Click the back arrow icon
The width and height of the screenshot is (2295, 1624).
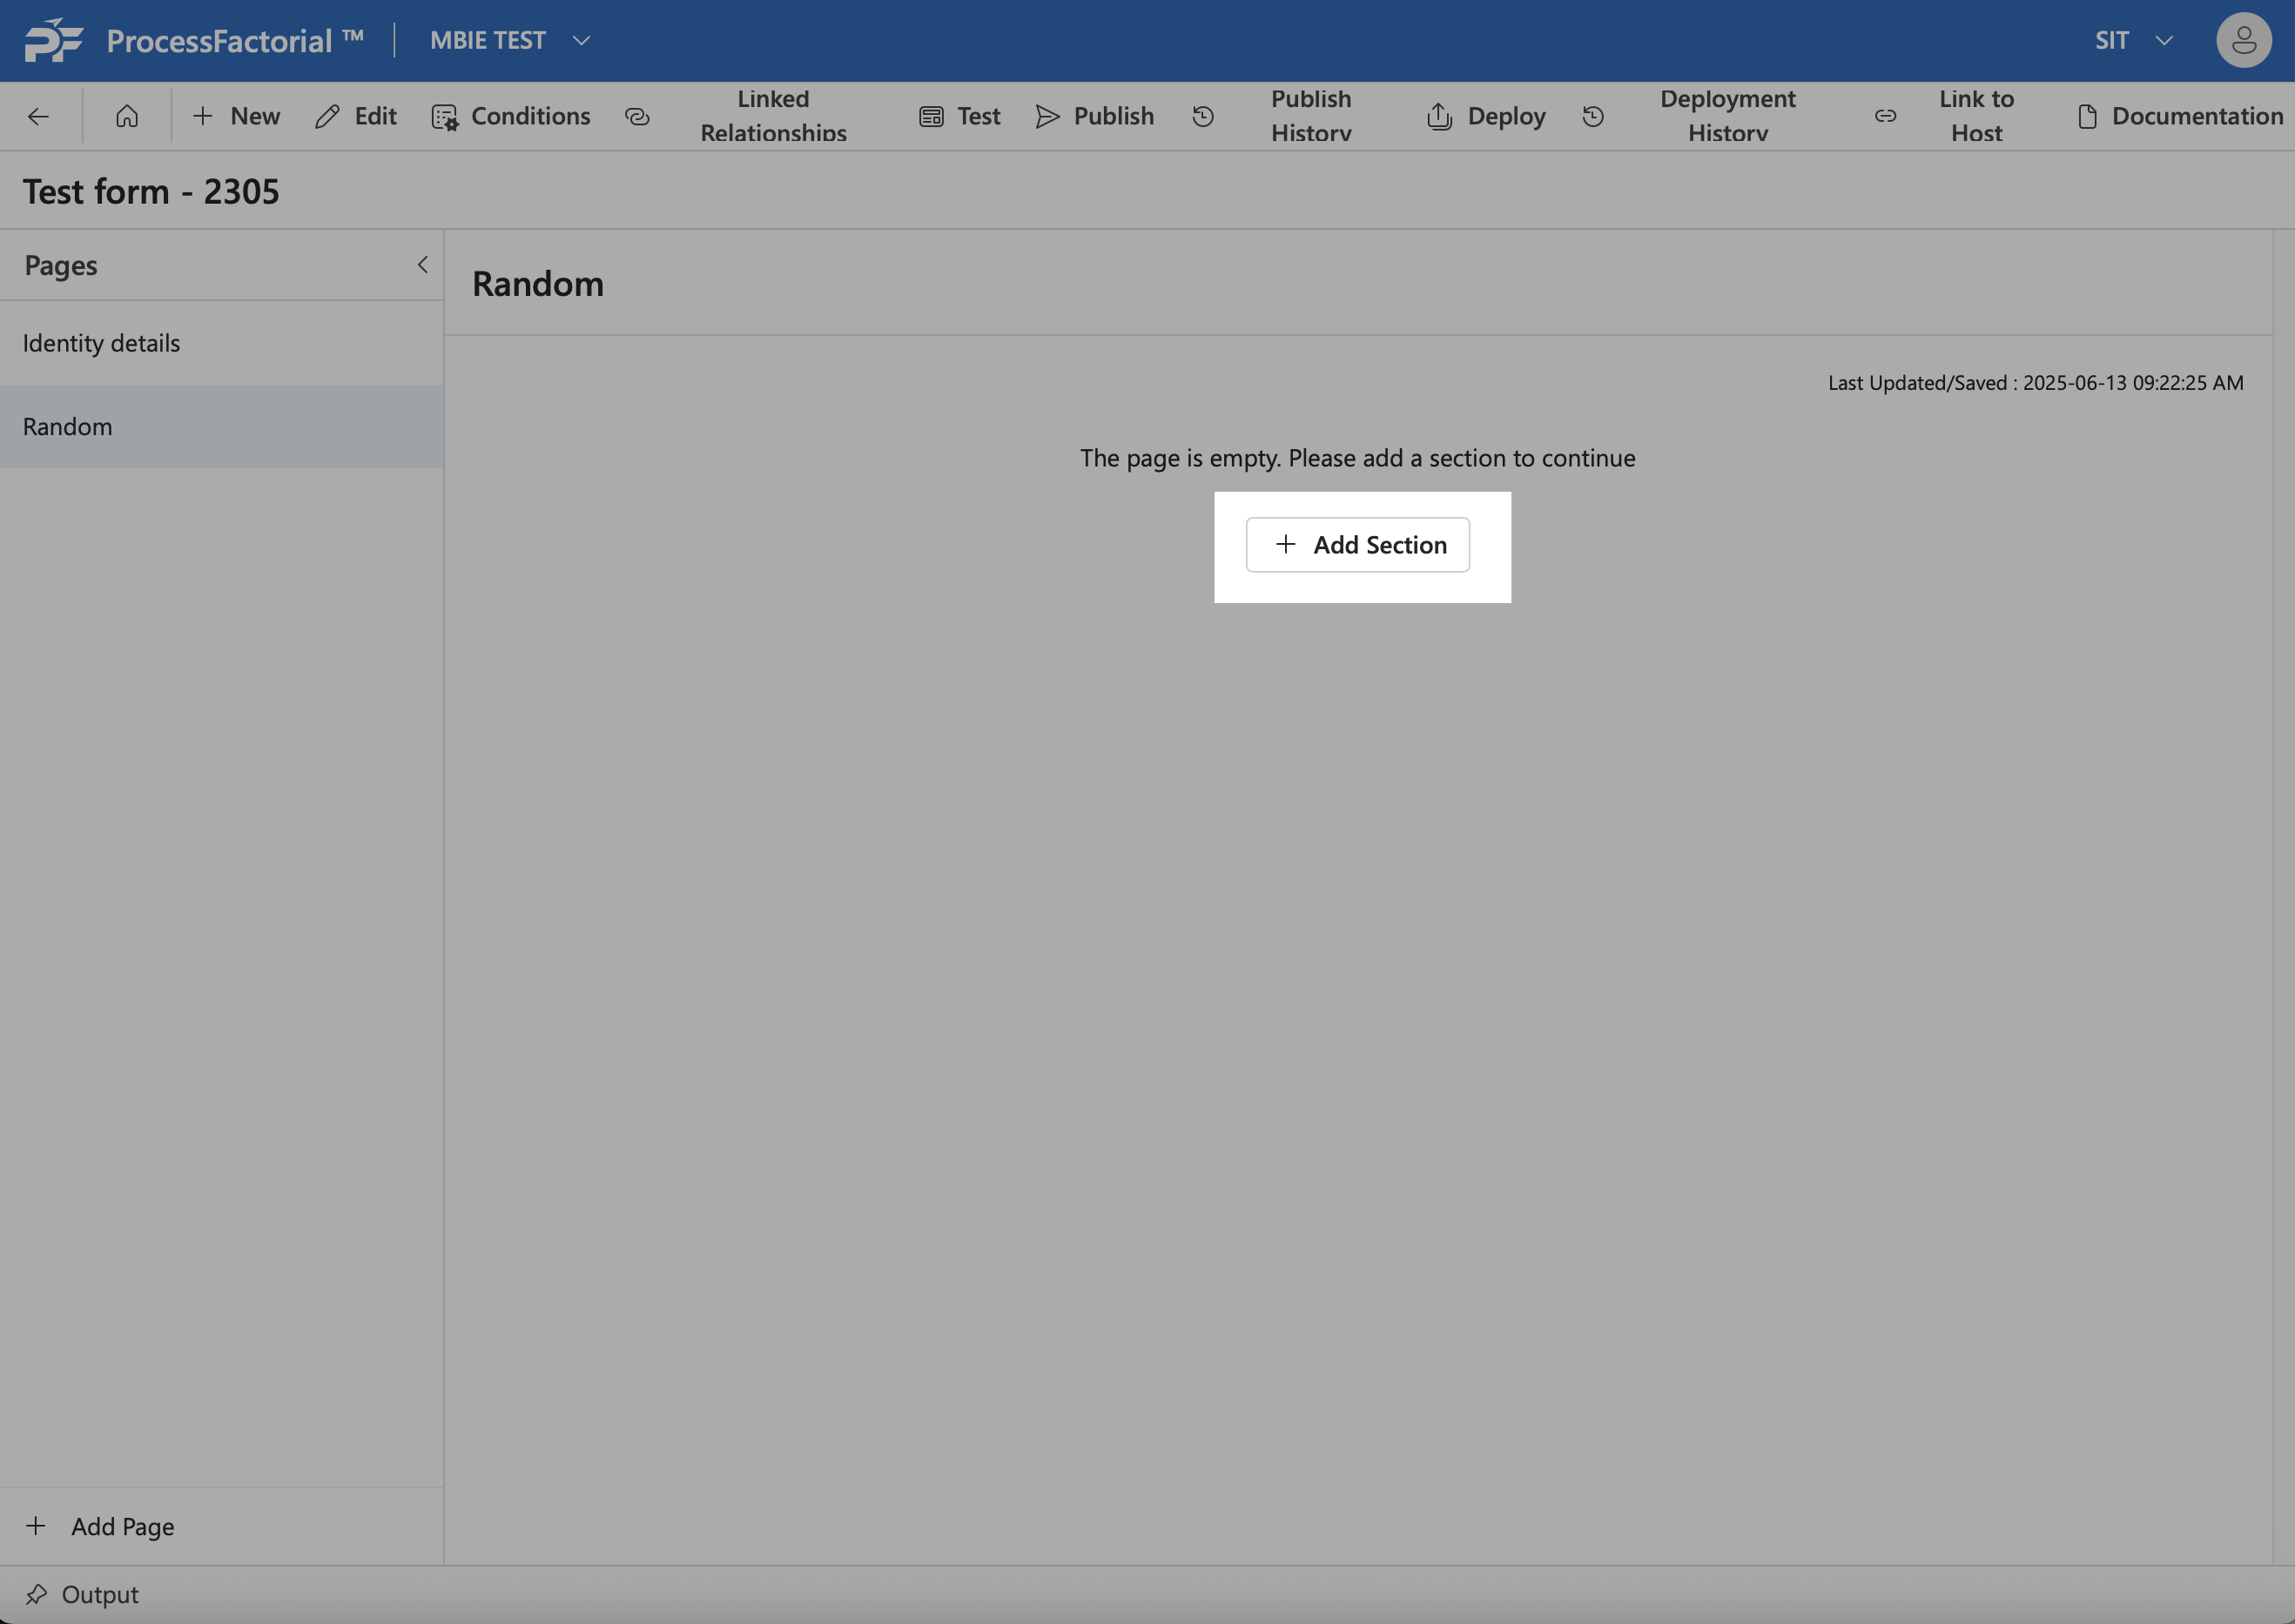(x=38, y=117)
